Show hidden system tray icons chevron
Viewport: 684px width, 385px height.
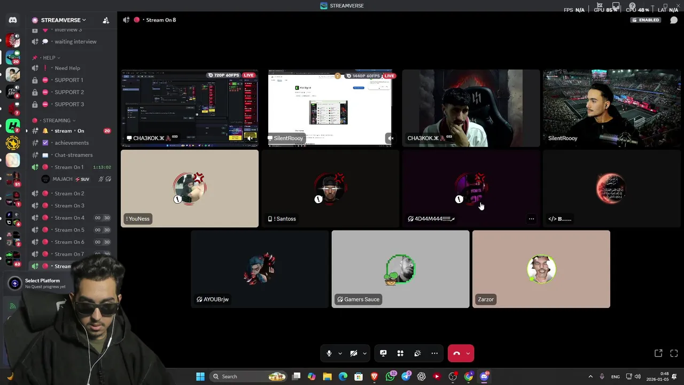(x=590, y=376)
